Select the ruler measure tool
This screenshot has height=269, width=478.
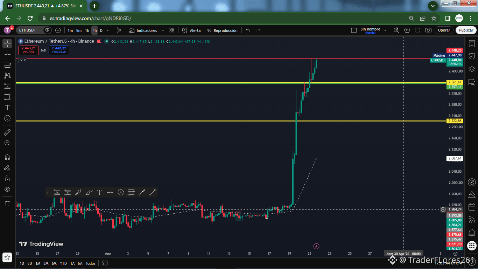7,132
